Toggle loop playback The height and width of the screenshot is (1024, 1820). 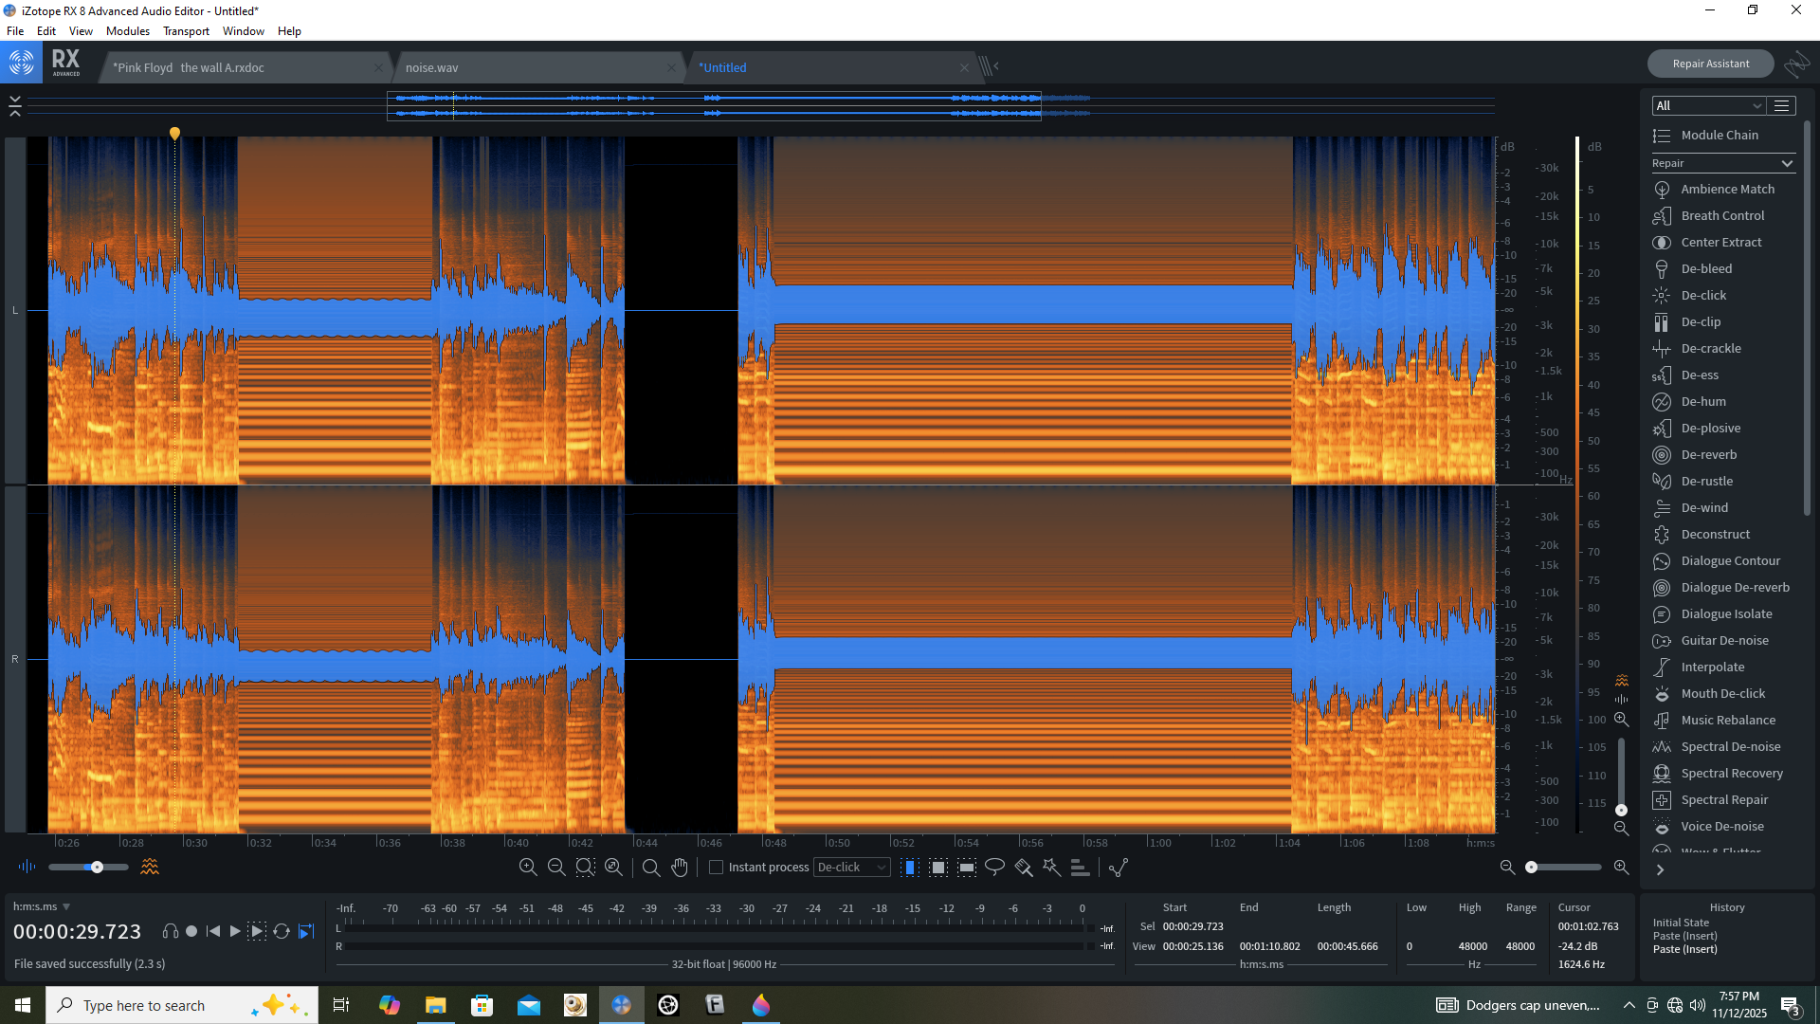coord(282,931)
